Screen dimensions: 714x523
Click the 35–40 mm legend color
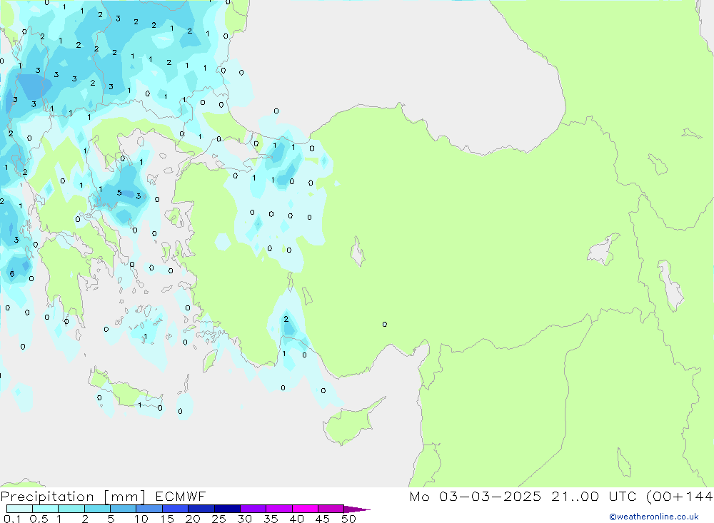point(279,509)
